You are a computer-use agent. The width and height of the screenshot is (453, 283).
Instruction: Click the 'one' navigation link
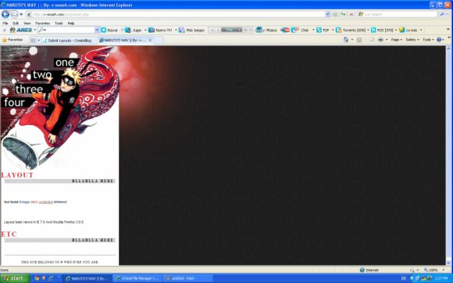coord(65,63)
